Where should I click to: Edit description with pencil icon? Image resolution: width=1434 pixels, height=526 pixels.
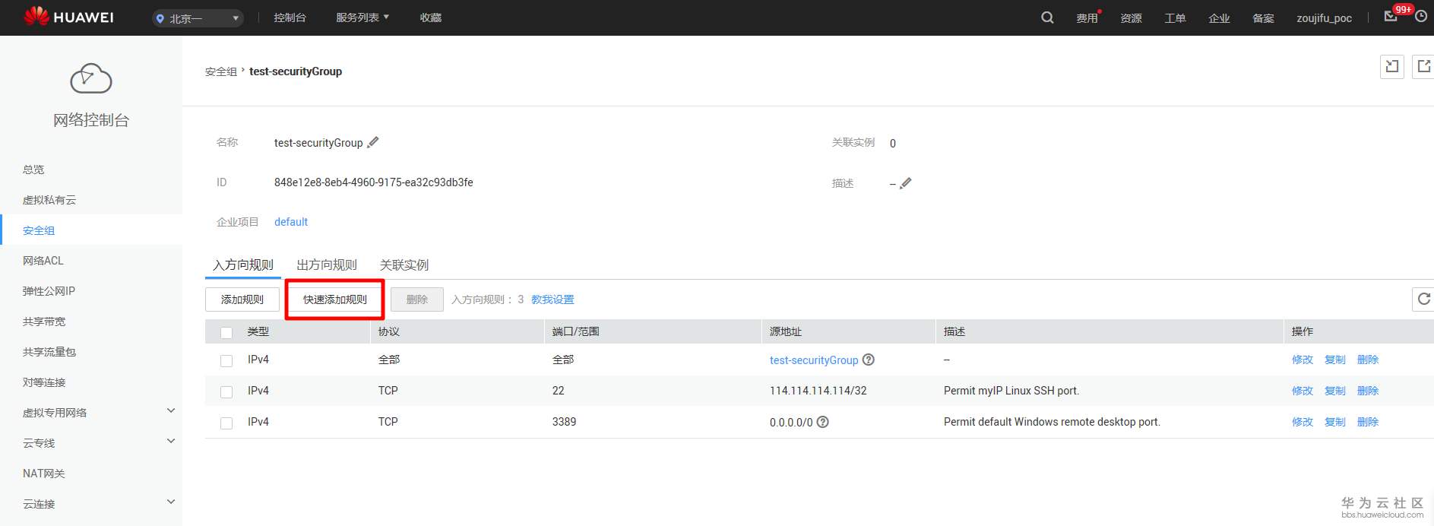point(906,183)
